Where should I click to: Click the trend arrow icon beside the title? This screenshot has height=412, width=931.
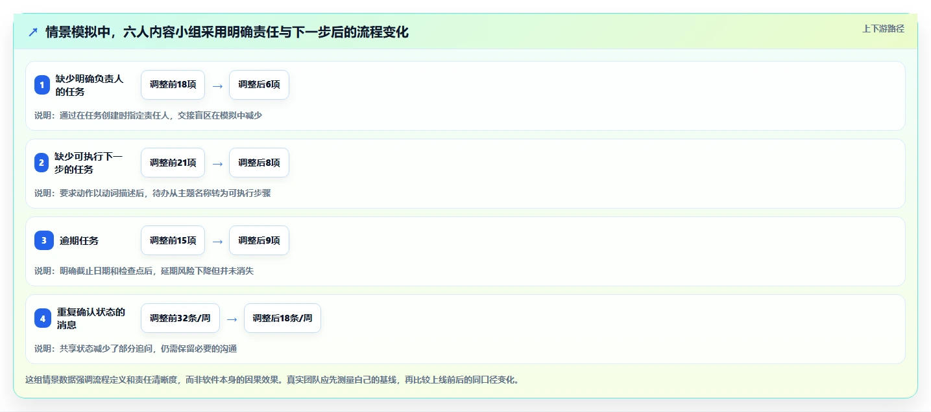coord(33,32)
